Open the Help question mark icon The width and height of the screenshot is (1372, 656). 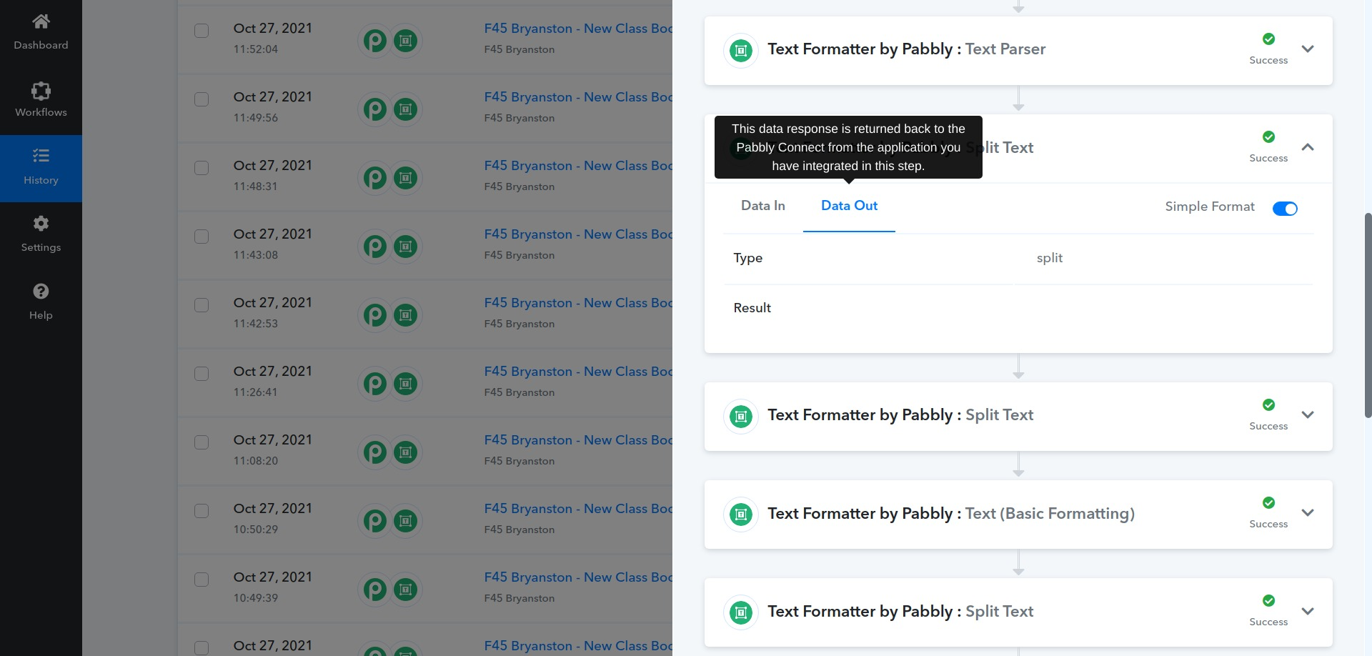coord(41,291)
